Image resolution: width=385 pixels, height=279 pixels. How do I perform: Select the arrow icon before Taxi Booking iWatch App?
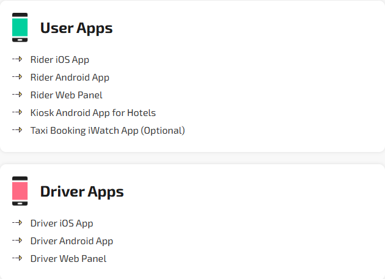(x=17, y=130)
